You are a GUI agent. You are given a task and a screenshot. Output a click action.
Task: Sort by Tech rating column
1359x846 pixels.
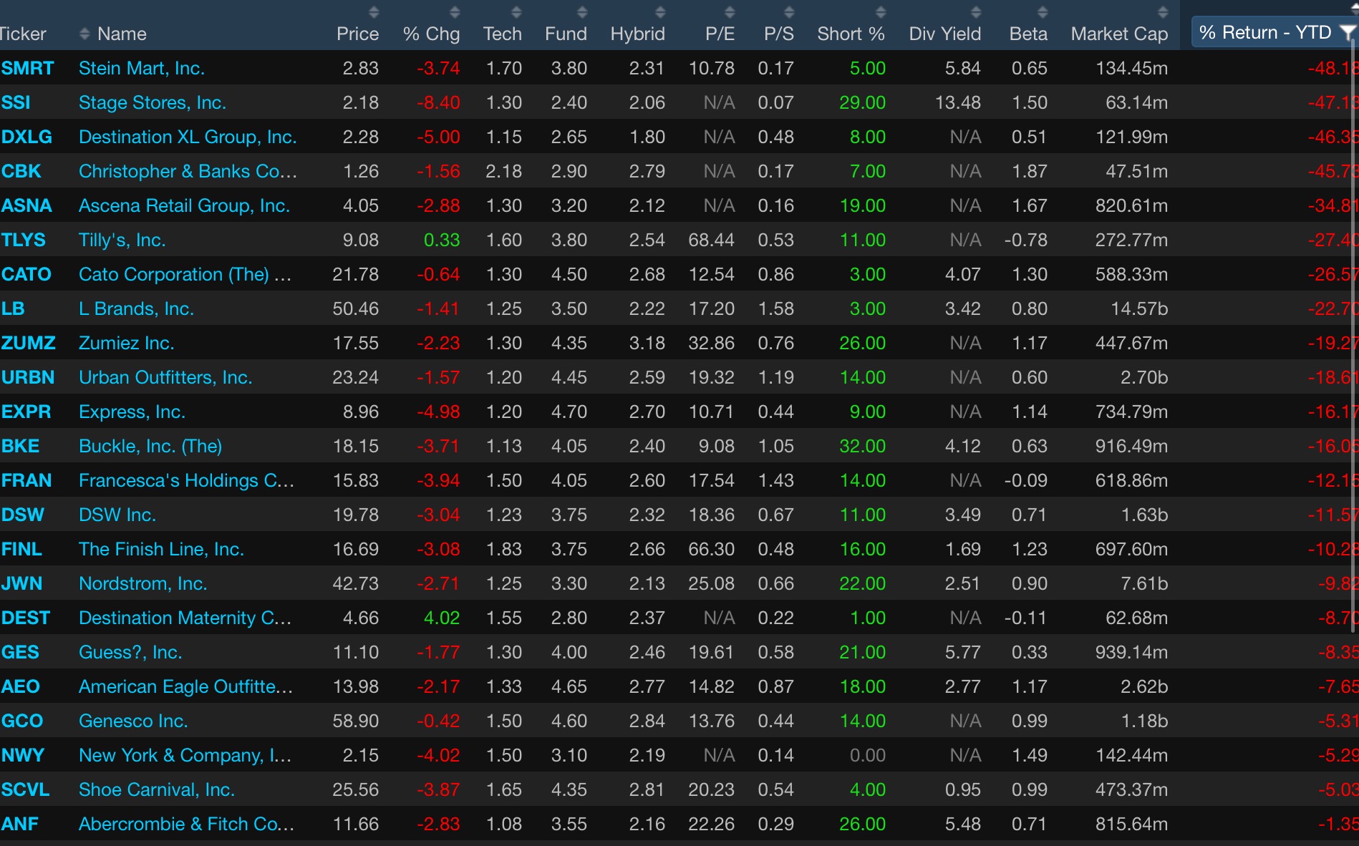click(502, 34)
